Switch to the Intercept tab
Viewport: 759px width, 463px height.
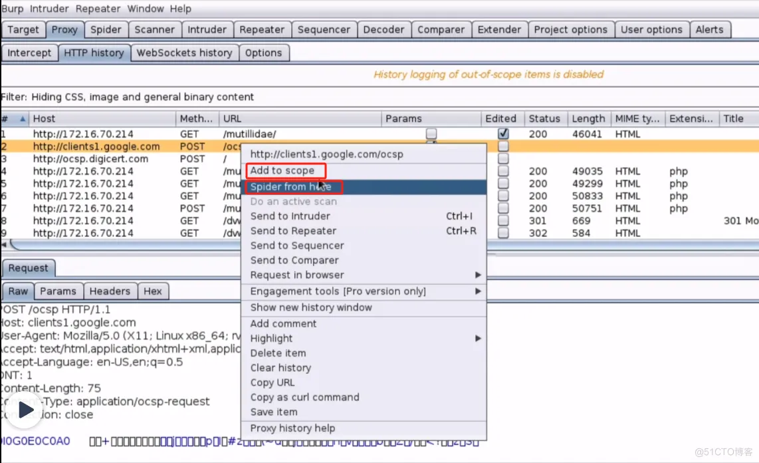29,53
